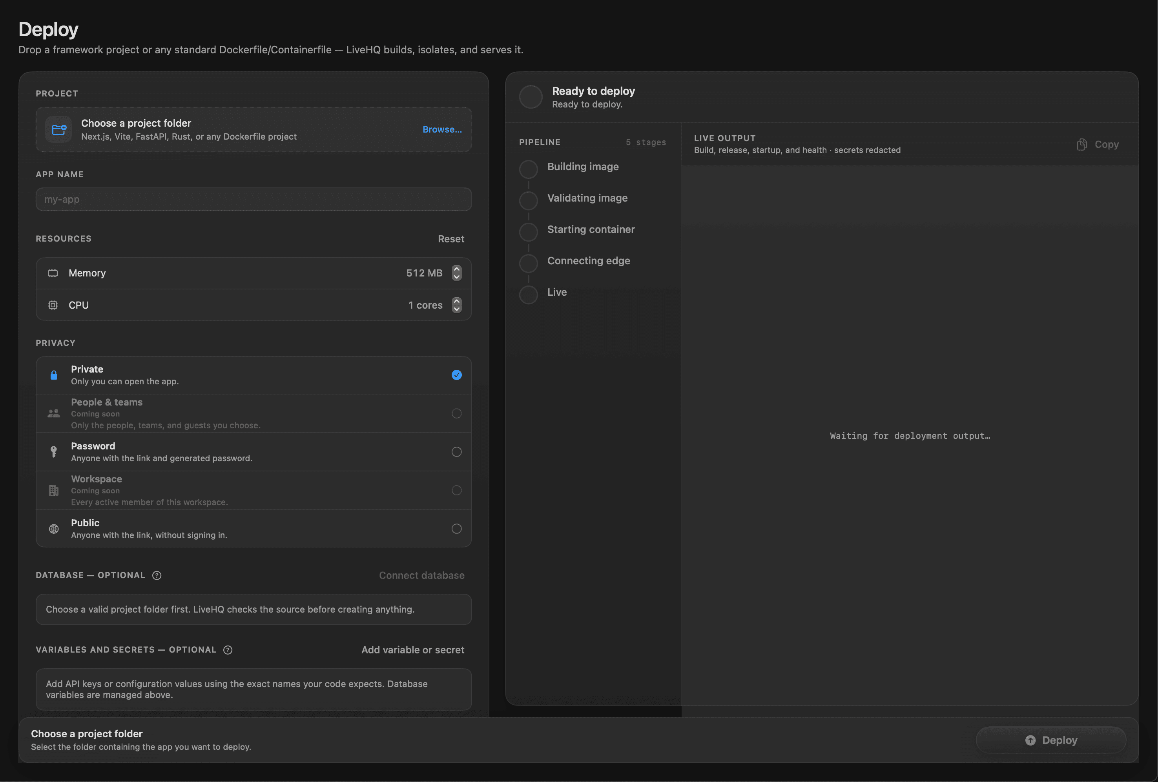Click Add variable or secret
Viewport: 1158px width, 782px height.
coord(412,650)
